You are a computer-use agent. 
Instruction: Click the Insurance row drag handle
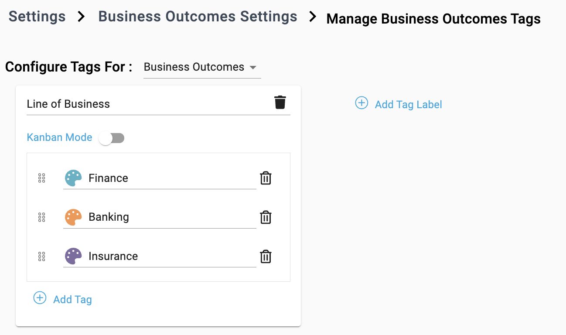pyautogui.click(x=41, y=256)
